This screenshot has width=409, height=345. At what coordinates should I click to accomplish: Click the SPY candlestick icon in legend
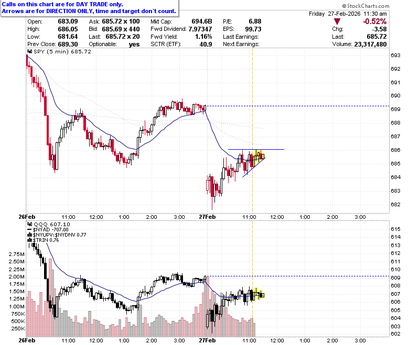(29, 51)
